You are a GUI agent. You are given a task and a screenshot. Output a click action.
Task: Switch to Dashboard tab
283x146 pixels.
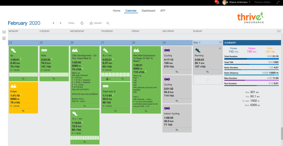tap(148, 11)
